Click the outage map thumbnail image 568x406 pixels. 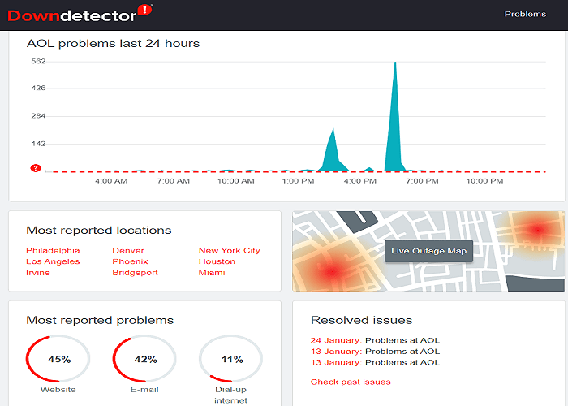pos(428,251)
